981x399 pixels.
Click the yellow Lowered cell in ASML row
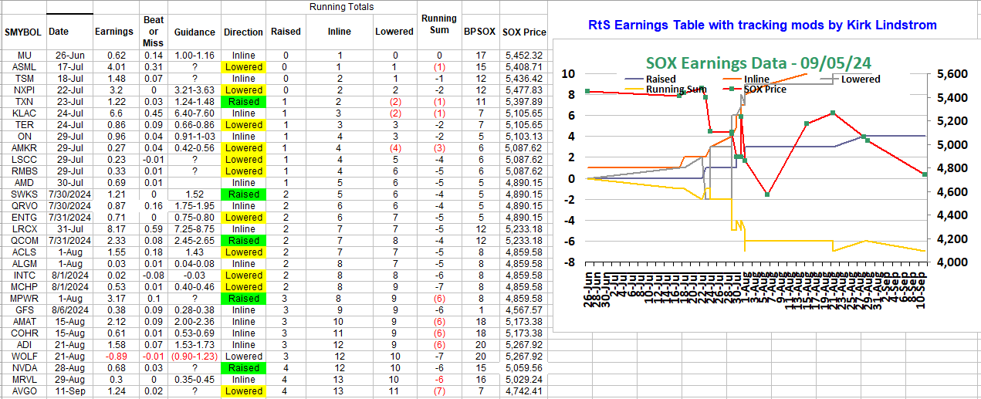coord(243,67)
